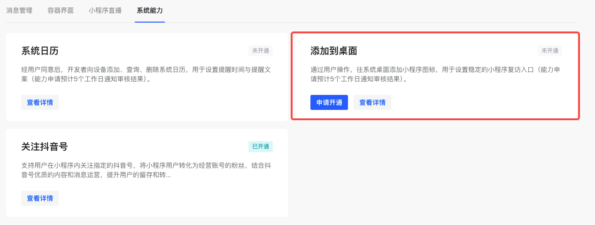Open the 容器界面 tab
This screenshot has height=225, width=595.
pyautogui.click(x=61, y=10)
